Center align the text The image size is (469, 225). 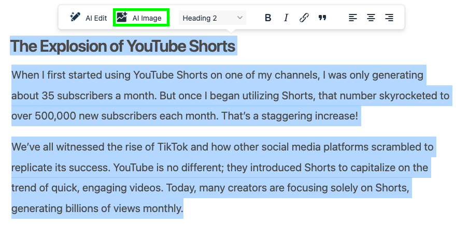tap(371, 18)
